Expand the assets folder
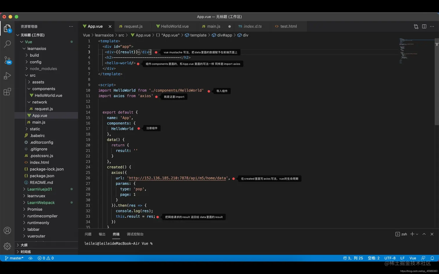439x274 pixels. pos(46,82)
